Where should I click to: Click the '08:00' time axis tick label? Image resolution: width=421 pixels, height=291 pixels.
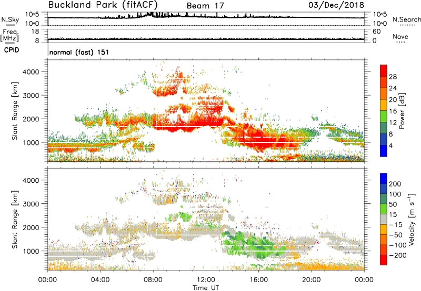pyautogui.click(x=153, y=280)
